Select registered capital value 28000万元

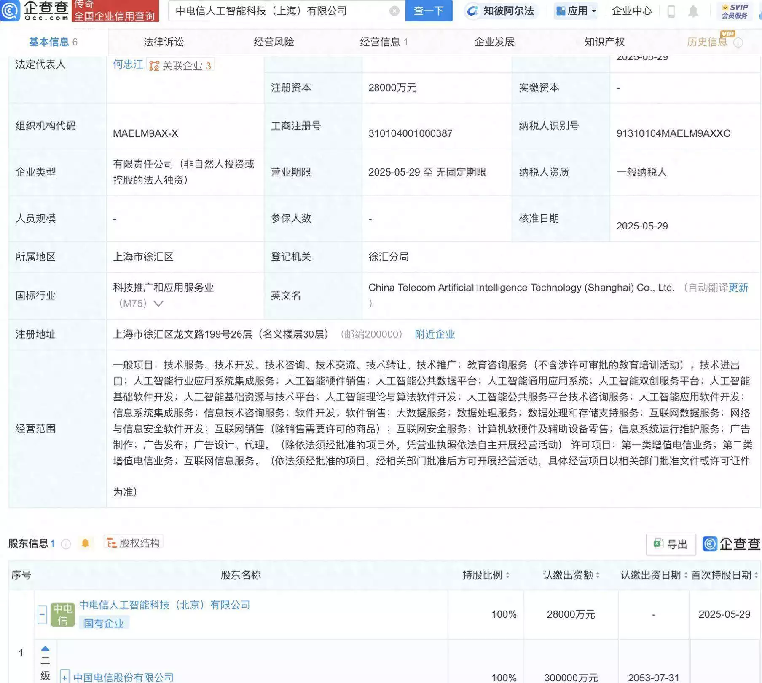392,88
